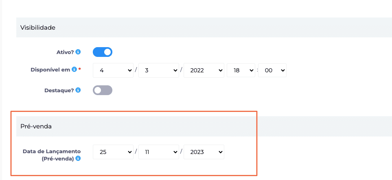The image size is (392, 180).
Task: Click the Visibilidade section header
Action: point(38,28)
